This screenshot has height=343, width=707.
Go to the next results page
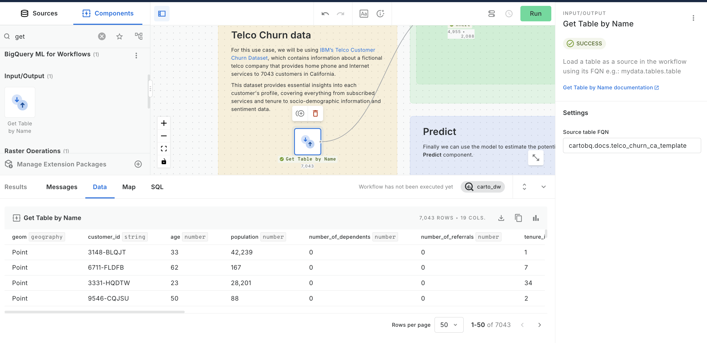coord(540,325)
